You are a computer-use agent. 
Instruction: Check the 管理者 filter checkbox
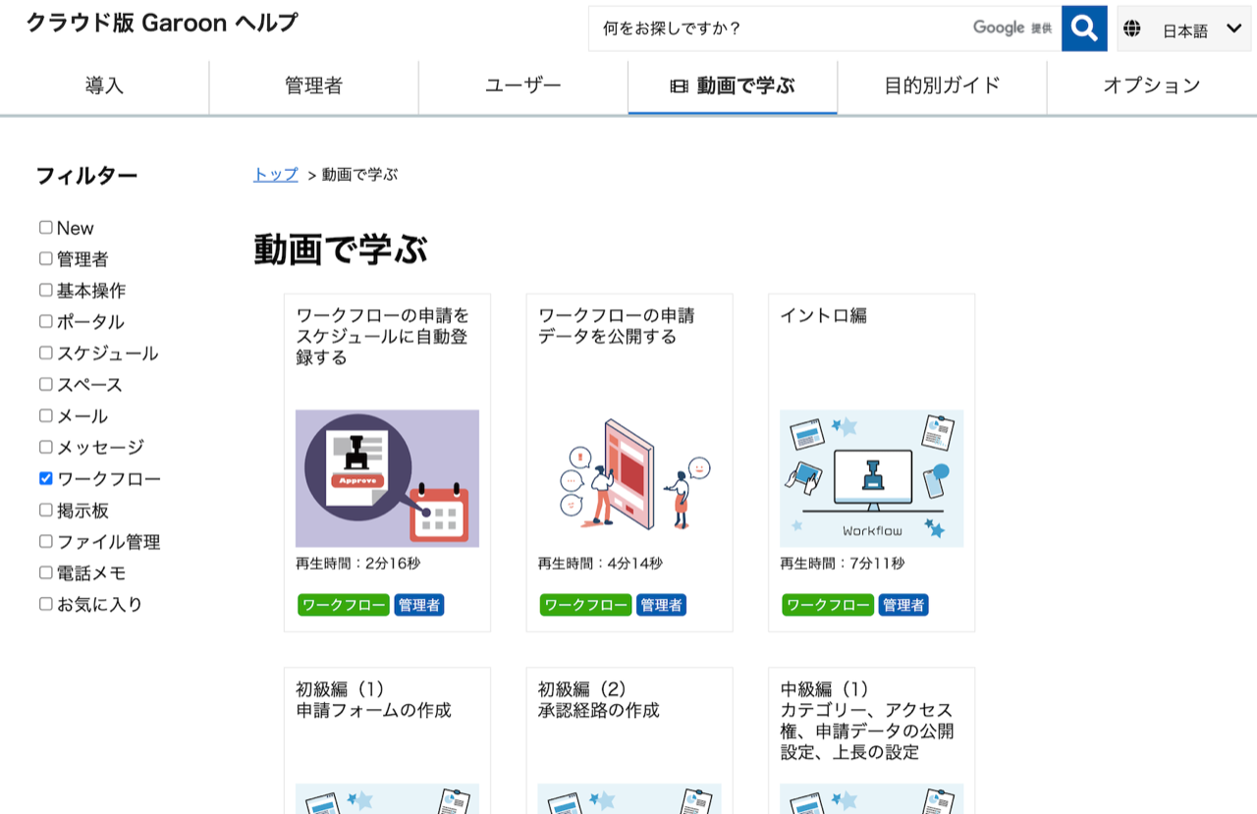tap(46, 259)
